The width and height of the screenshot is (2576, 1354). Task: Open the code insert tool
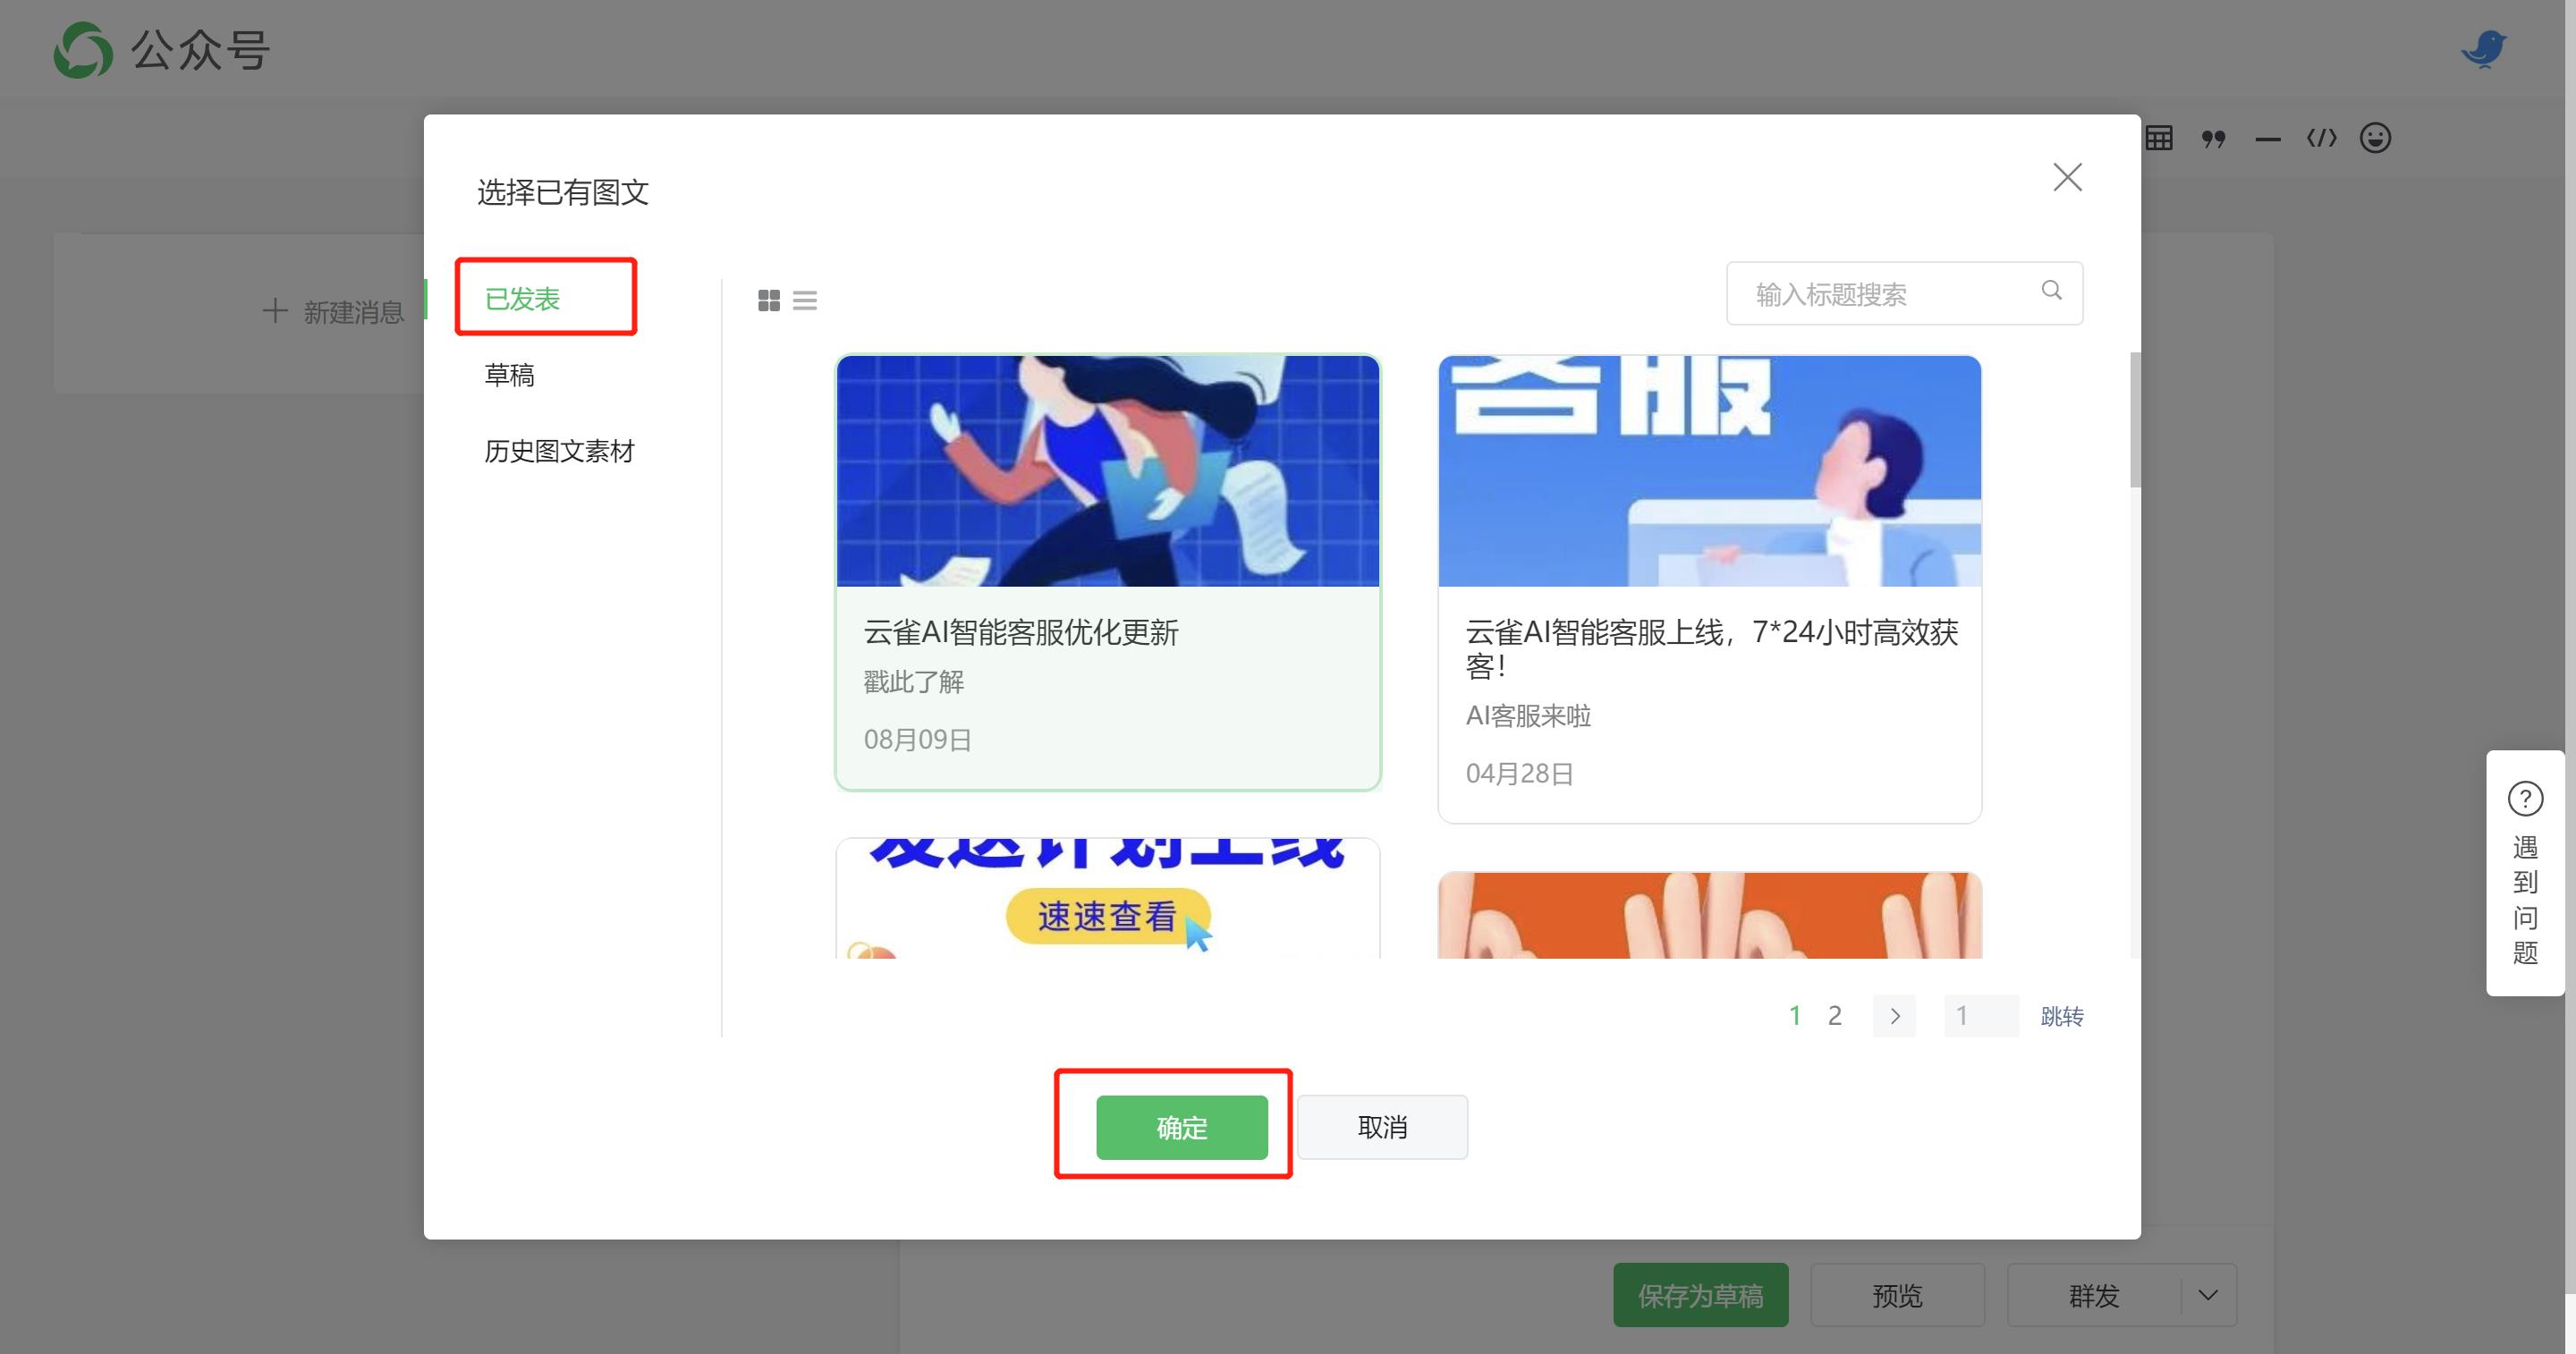point(2322,138)
